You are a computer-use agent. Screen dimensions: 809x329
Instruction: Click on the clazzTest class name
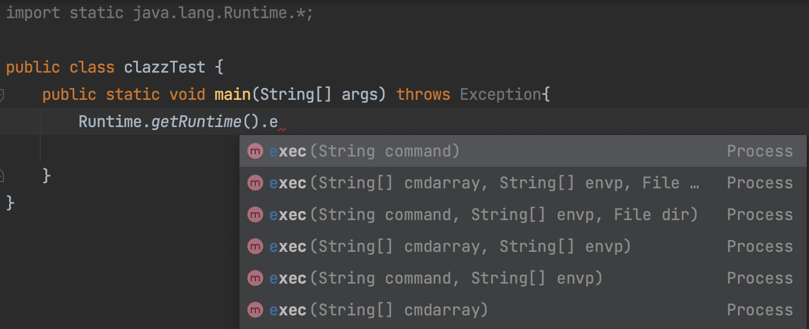click(165, 68)
